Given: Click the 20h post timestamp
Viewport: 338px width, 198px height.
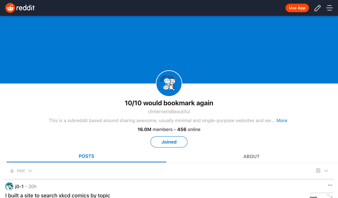Looking at the screenshot, I should coord(32,186).
